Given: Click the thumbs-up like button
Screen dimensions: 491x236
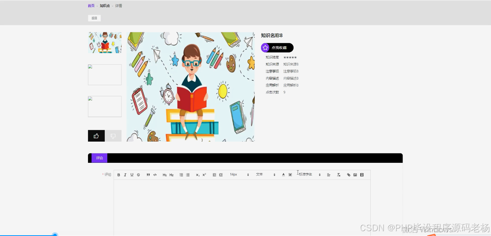Looking at the screenshot, I should pos(96,136).
